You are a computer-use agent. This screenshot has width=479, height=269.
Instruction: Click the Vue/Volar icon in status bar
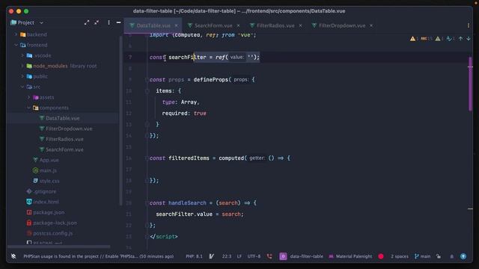211,256
